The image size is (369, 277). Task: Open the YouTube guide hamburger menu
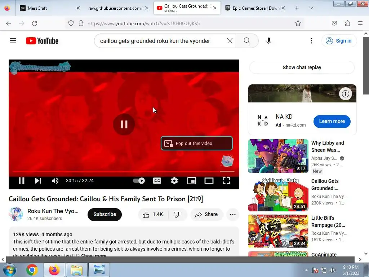pyautogui.click(x=13, y=41)
